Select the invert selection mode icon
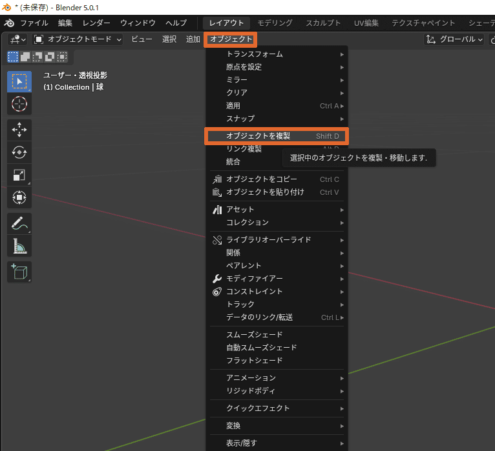The width and height of the screenshot is (495, 451). tap(50, 57)
